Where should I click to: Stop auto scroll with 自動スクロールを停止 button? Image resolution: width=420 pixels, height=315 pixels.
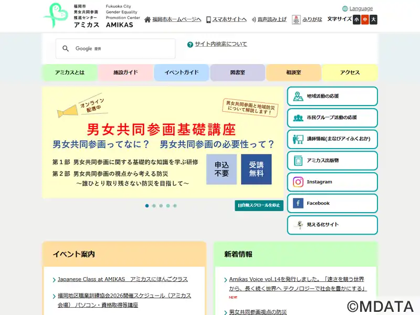(259, 205)
